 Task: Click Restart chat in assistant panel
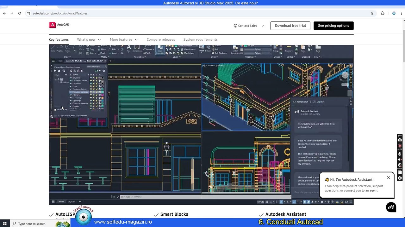coord(301,102)
